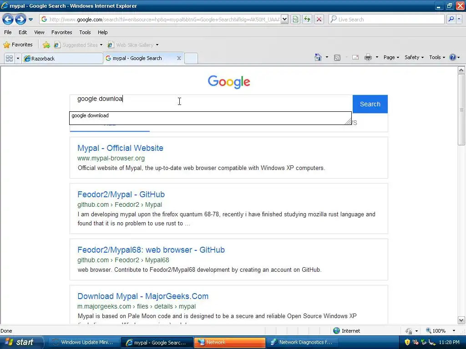466x349 pixels.
Task: Click the Compatibility View icon
Action: [x=295, y=20]
